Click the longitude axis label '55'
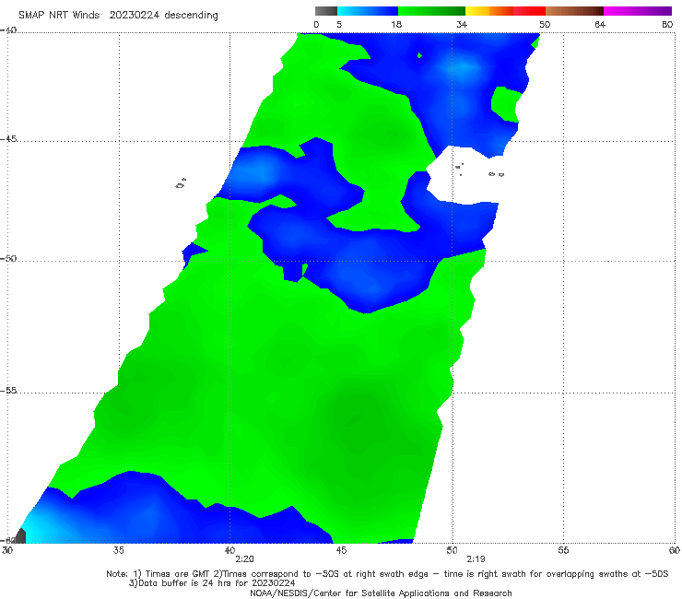682x599 pixels. coord(563,550)
